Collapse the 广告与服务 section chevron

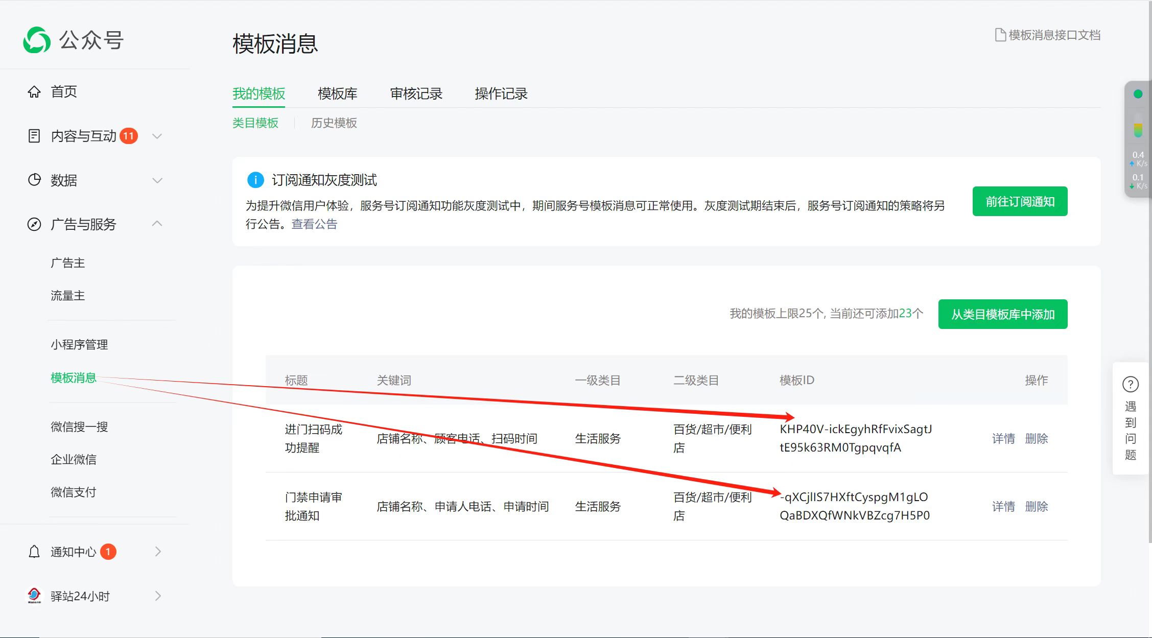[x=157, y=224]
